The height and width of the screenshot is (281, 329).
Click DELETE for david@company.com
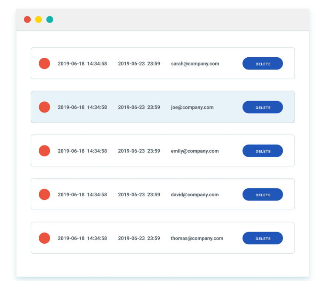262,194
